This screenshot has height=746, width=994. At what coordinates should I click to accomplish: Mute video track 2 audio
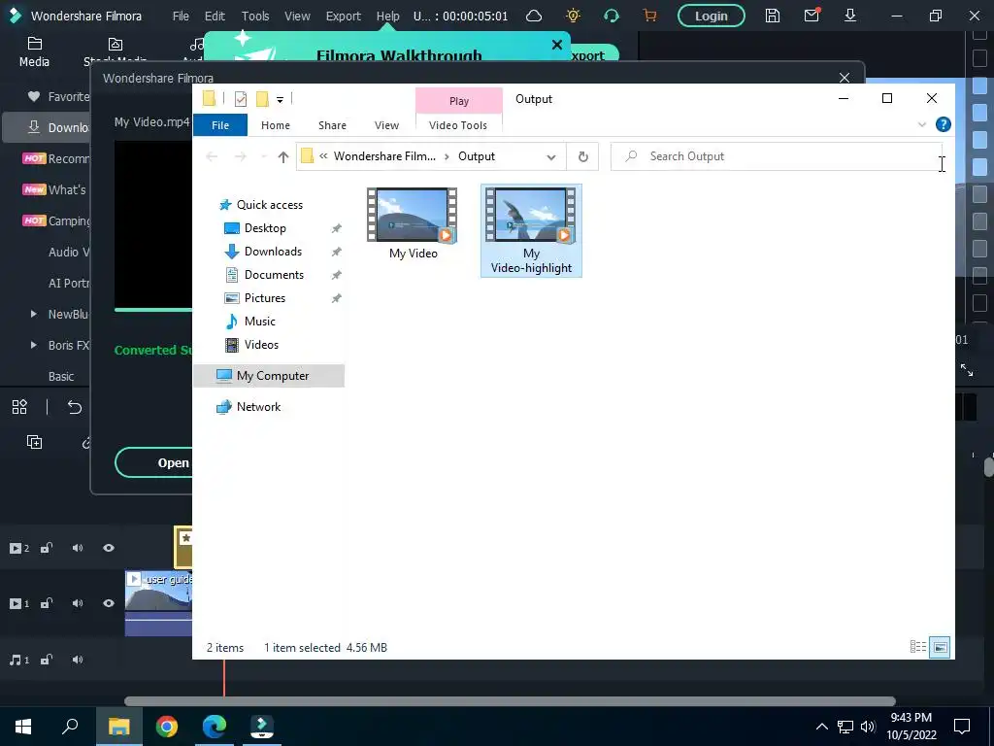point(78,548)
